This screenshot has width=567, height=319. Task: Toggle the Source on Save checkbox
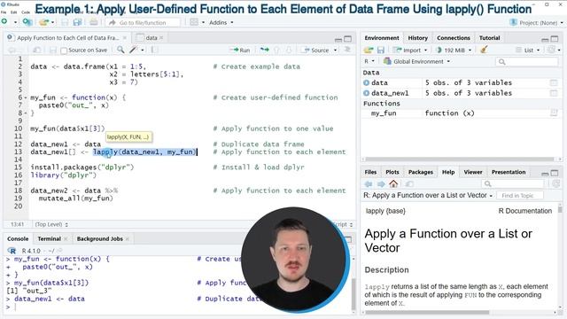[64, 51]
